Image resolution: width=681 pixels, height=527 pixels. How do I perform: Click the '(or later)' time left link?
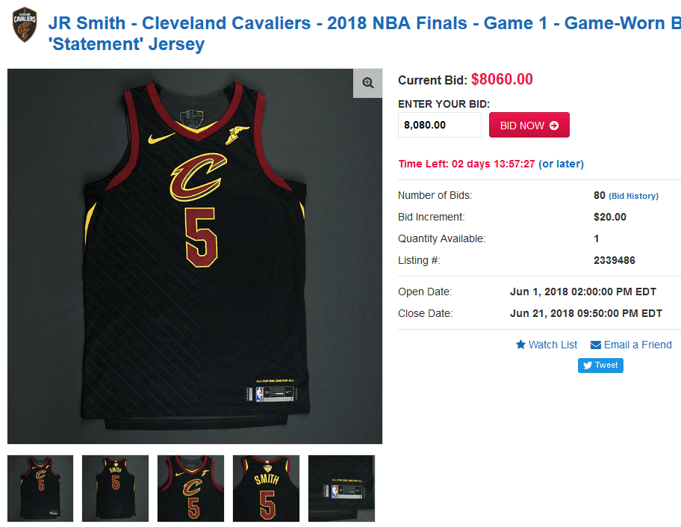tap(561, 164)
